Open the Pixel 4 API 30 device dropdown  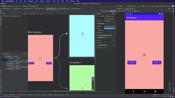[x=131, y=6]
